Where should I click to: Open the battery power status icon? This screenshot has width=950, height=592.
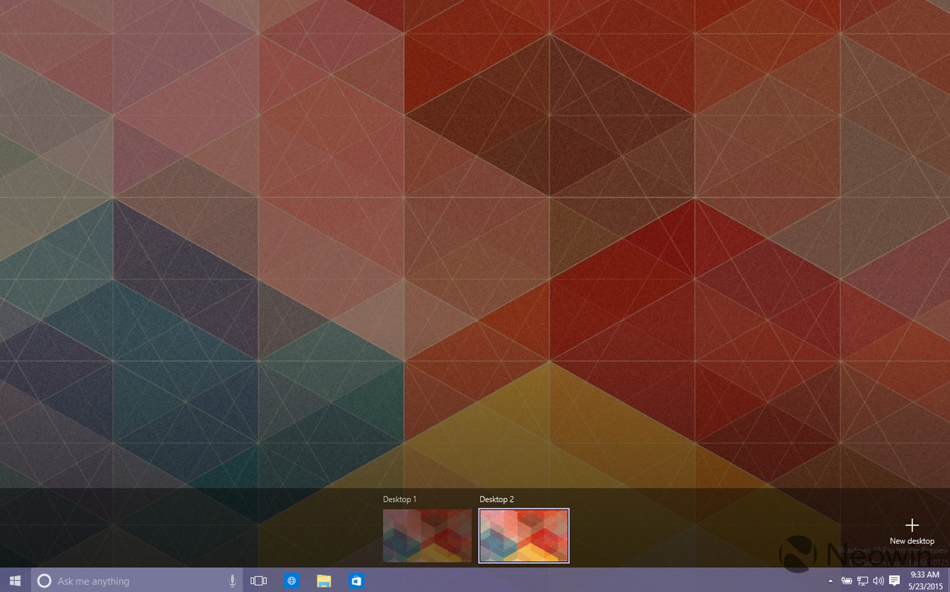(x=846, y=581)
